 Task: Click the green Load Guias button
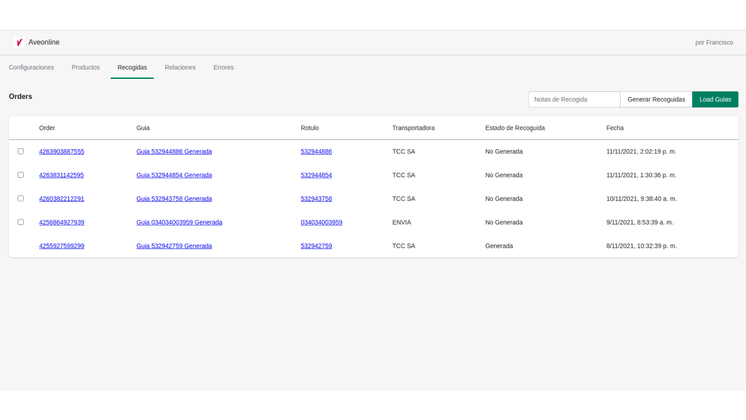tap(715, 99)
